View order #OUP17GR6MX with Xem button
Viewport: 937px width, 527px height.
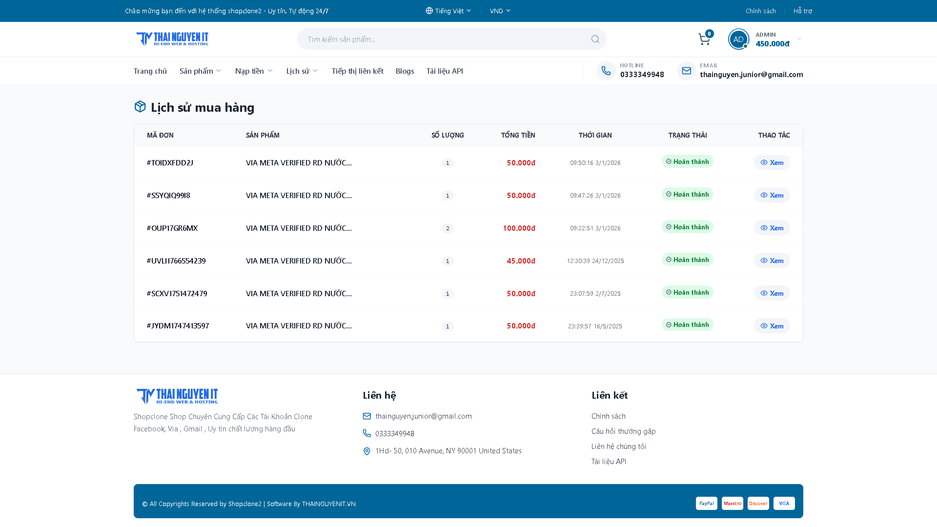pyautogui.click(x=772, y=228)
